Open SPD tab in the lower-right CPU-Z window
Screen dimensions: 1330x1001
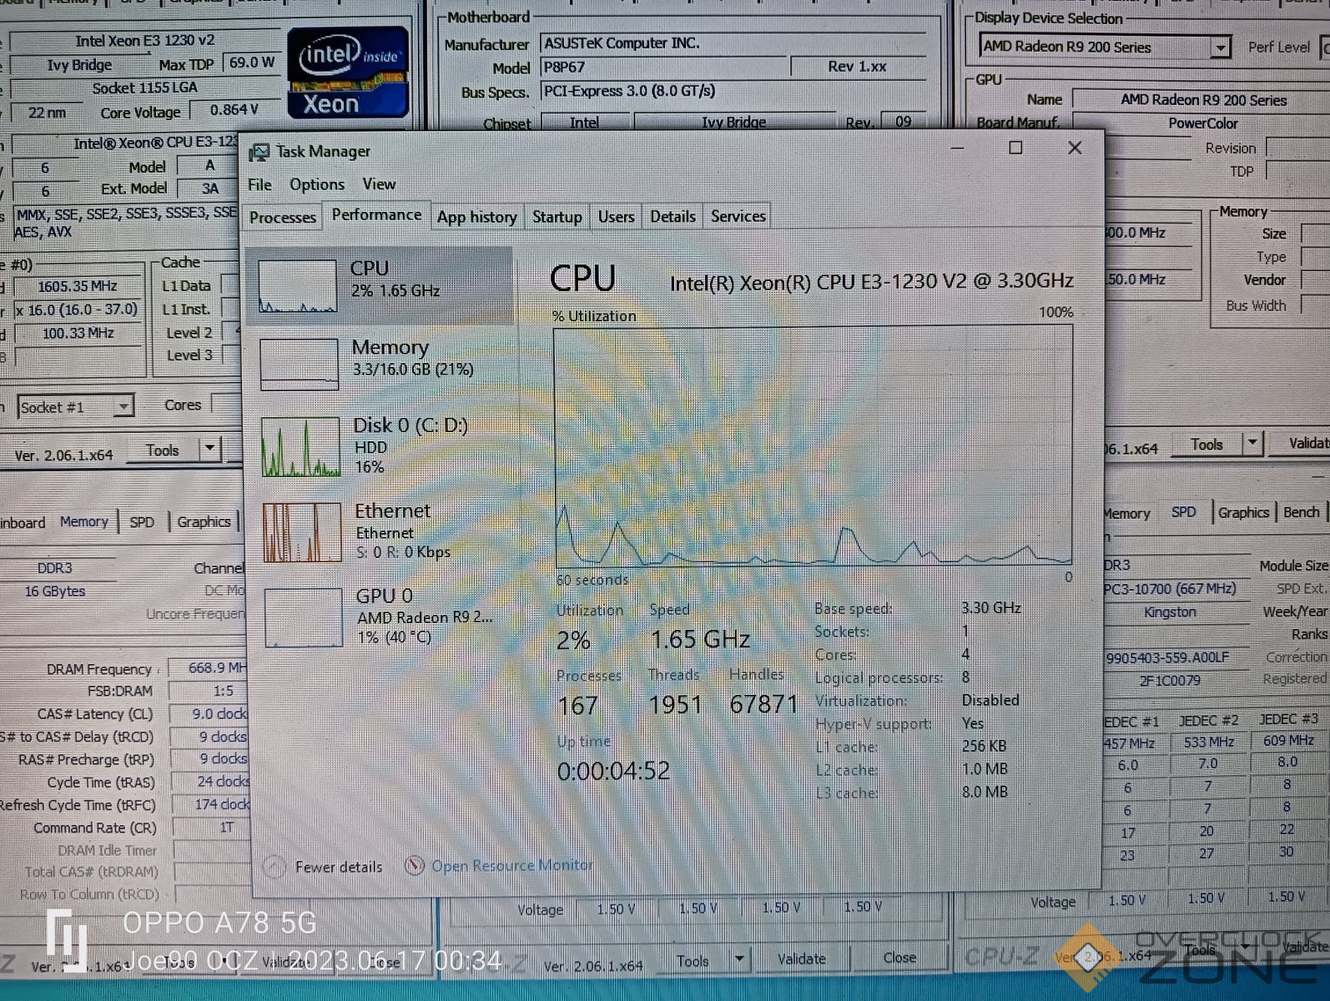pos(1183,512)
